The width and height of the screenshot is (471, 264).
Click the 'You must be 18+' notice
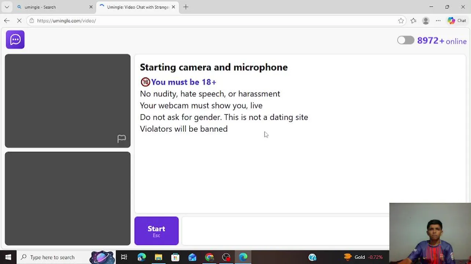[x=178, y=82]
